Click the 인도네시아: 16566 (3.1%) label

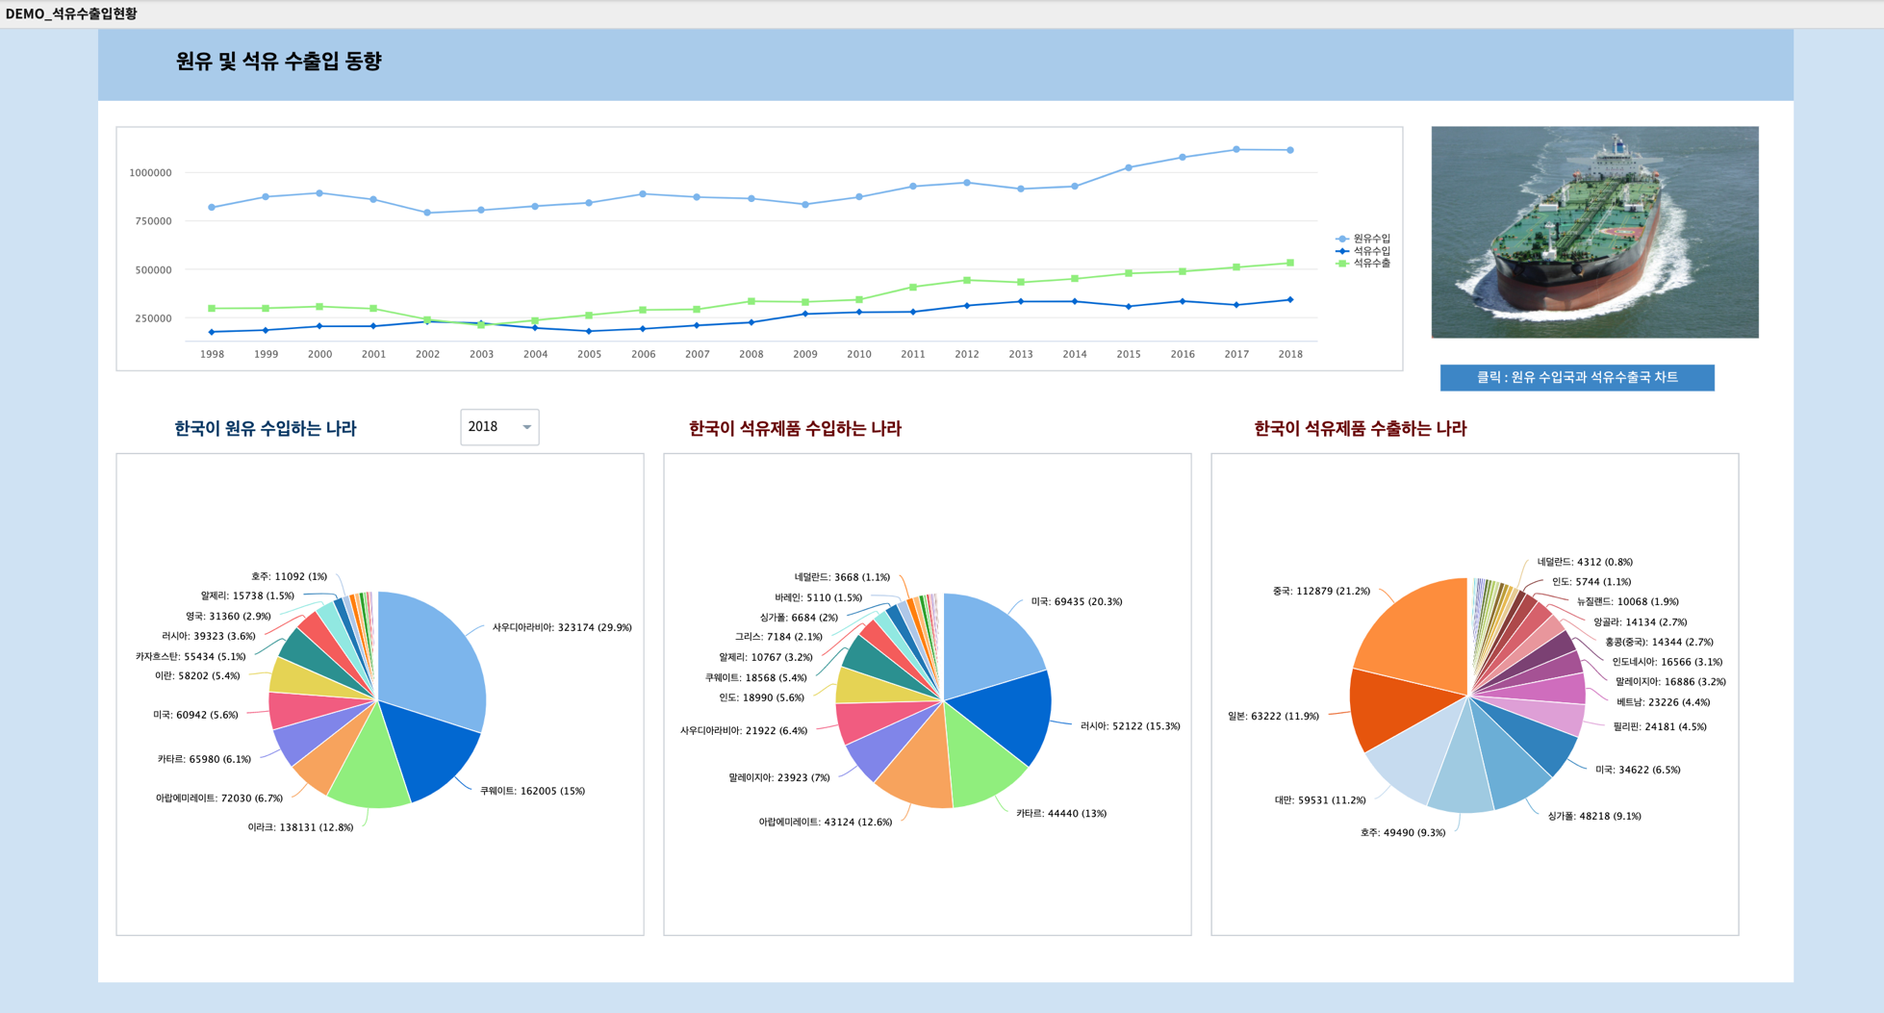1668,662
